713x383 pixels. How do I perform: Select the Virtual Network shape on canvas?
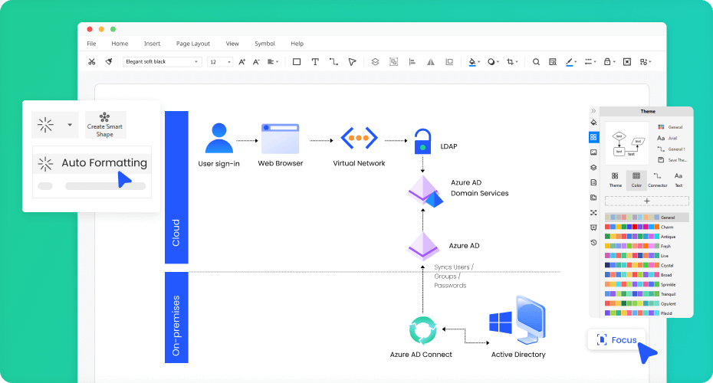(x=359, y=138)
